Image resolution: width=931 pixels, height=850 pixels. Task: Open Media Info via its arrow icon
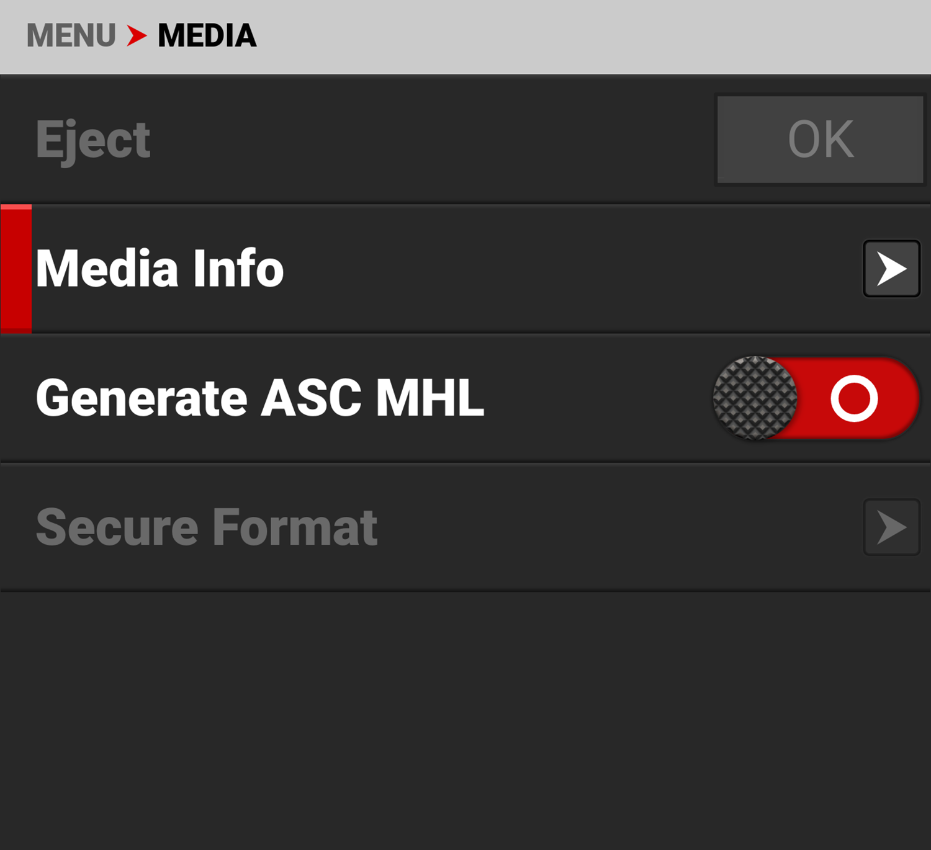pos(891,269)
